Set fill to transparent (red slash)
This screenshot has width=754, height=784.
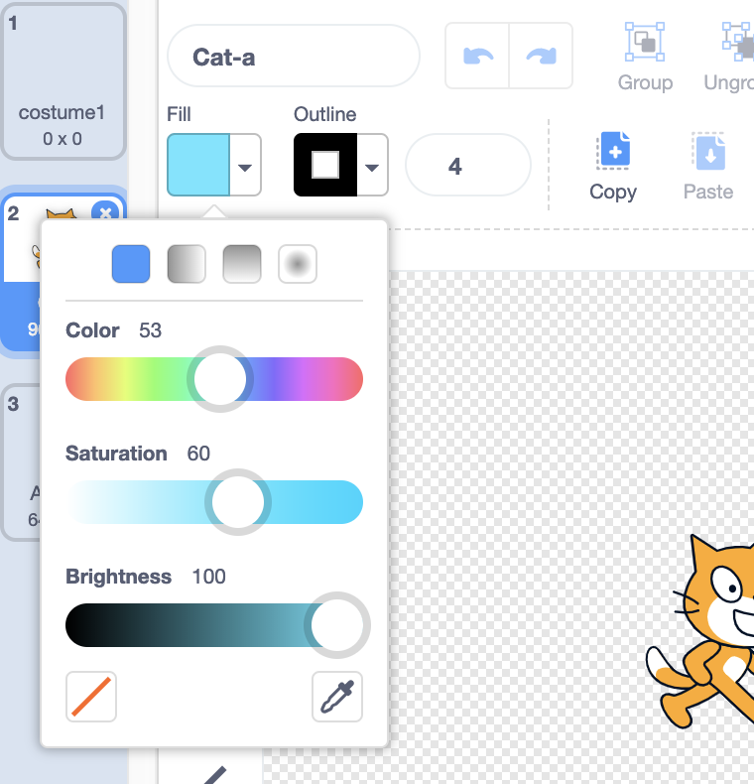click(x=91, y=697)
